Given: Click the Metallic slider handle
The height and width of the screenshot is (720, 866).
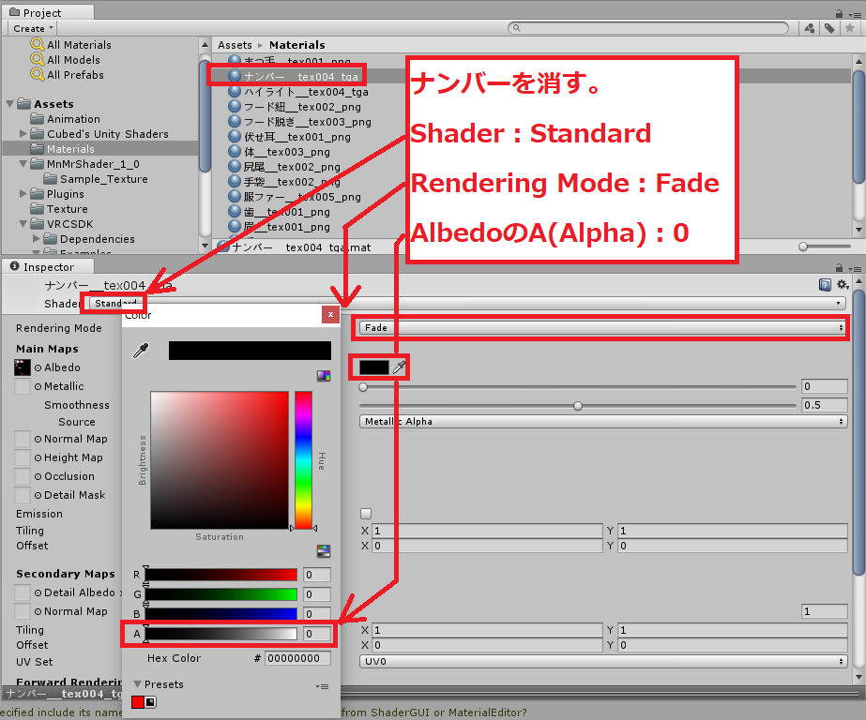Looking at the screenshot, I should click(x=363, y=387).
